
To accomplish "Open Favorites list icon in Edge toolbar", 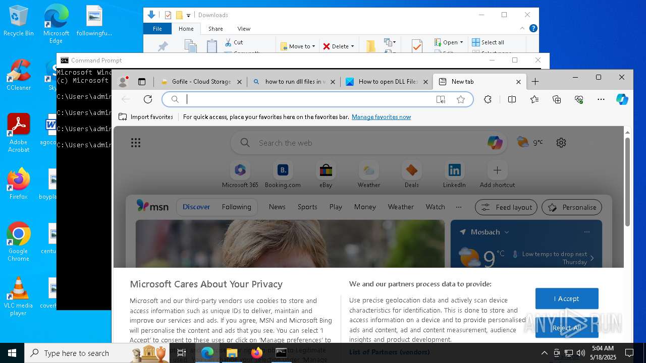I will pyautogui.click(x=534, y=99).
